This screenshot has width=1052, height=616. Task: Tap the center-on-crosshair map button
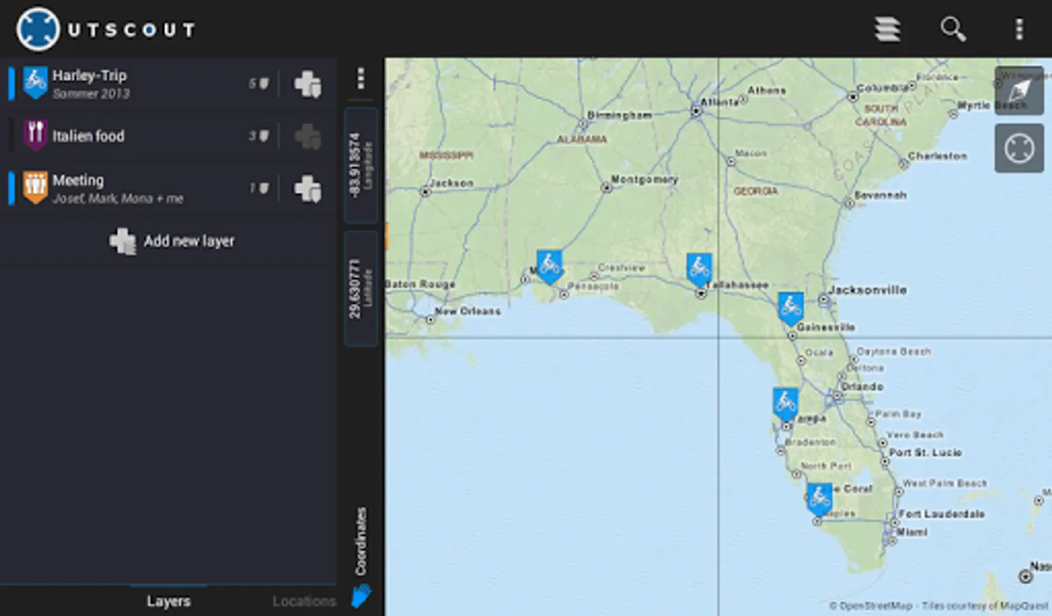[1019, 148]
